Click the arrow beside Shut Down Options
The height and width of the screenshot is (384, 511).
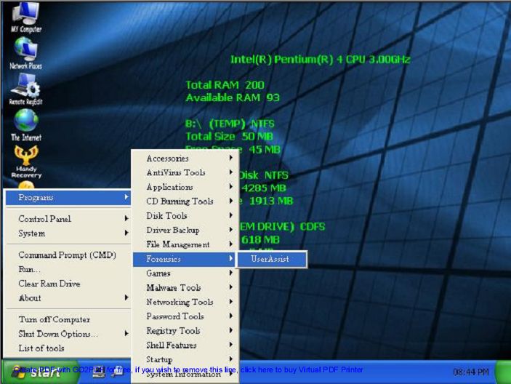coord(126,333)
